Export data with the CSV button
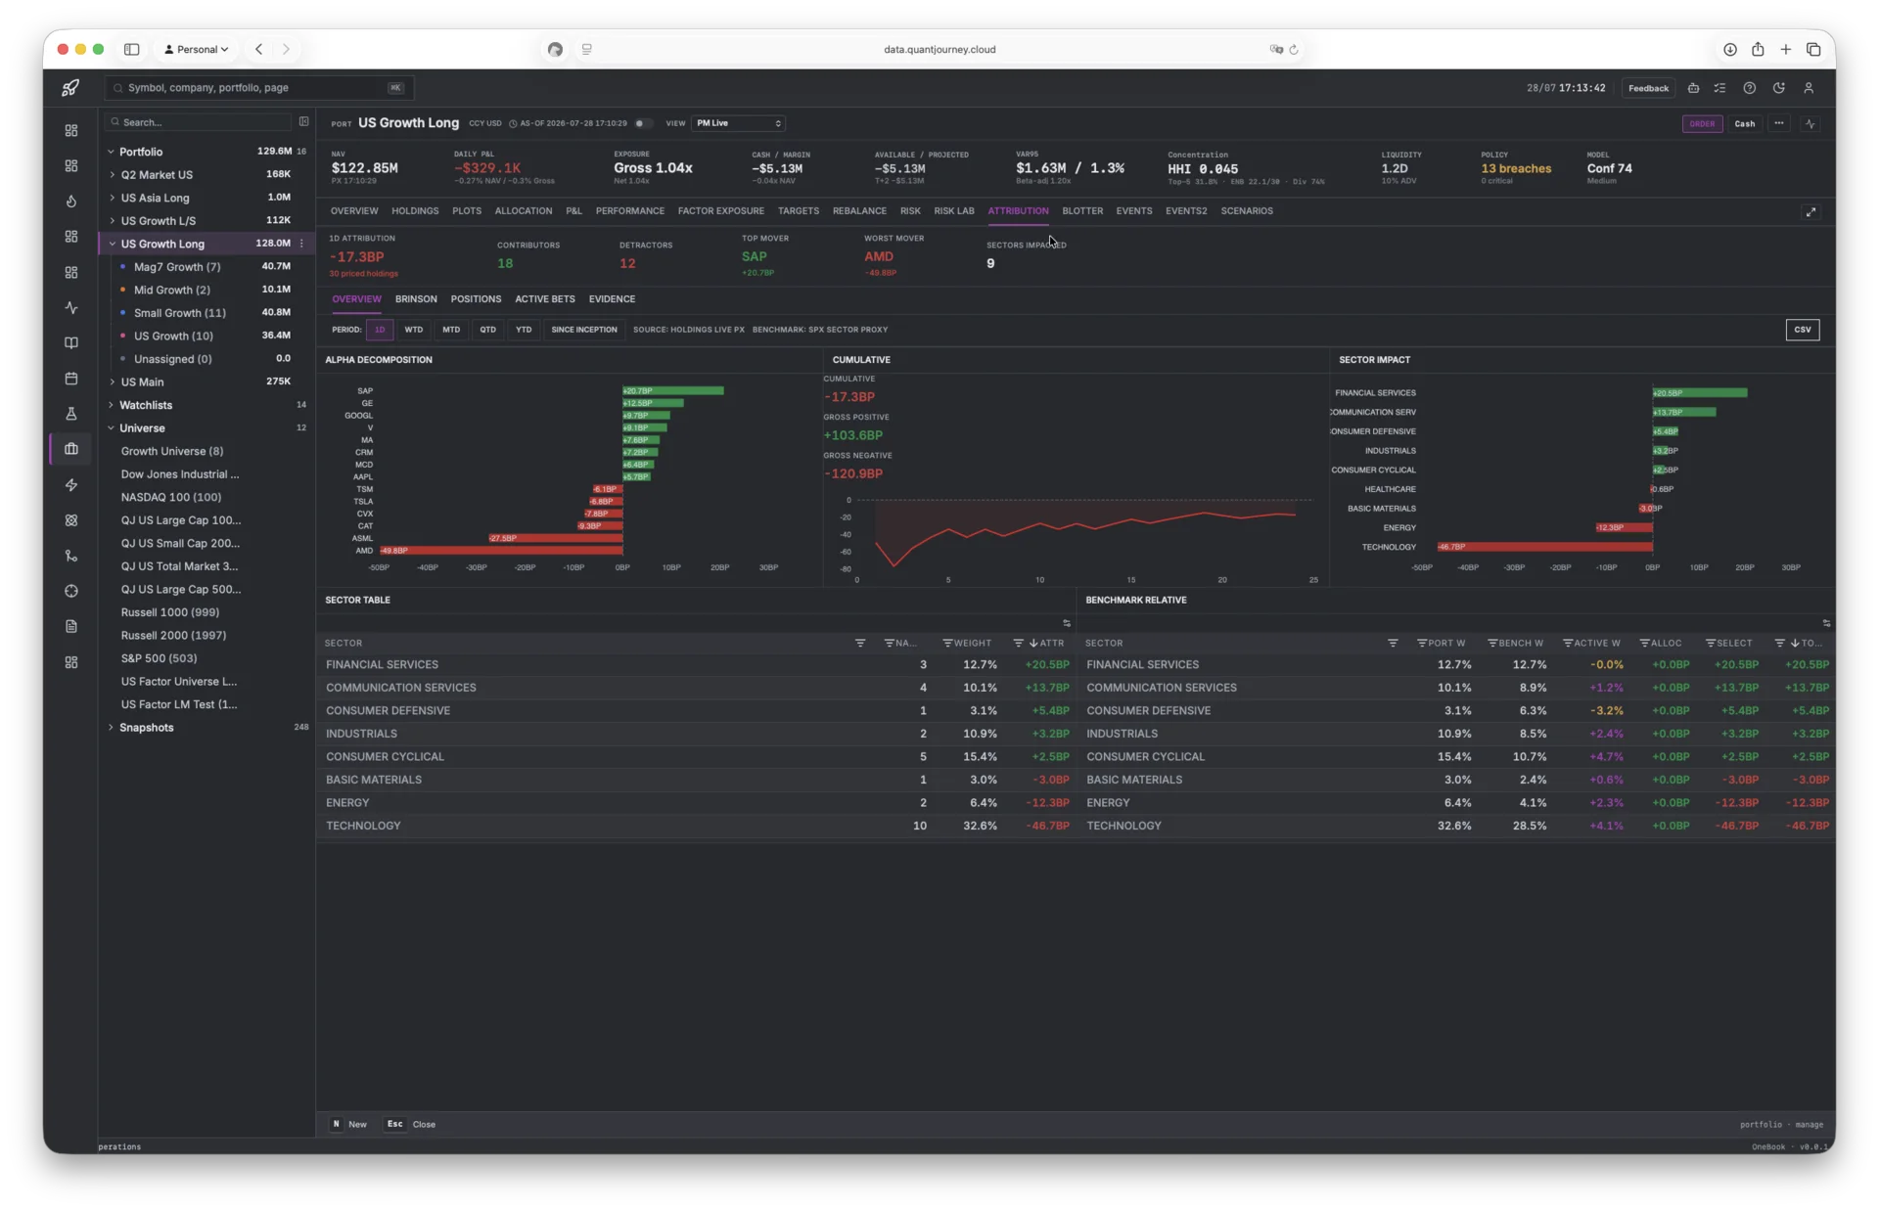This screenshot has width=1879, height=1211. (x=1802, y=330)
